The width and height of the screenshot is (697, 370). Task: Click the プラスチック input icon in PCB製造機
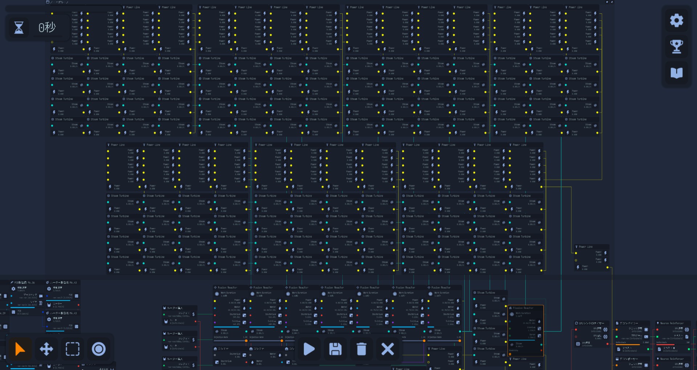tap(41, 296)
